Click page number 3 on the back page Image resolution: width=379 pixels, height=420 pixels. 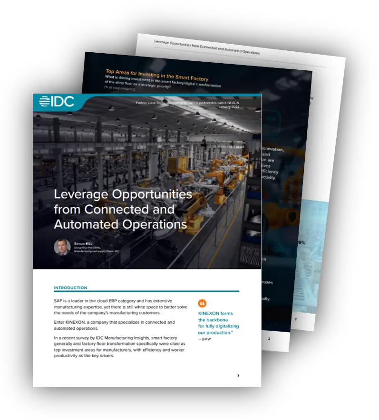295,319
